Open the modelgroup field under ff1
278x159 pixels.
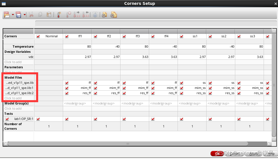point(77,103)
